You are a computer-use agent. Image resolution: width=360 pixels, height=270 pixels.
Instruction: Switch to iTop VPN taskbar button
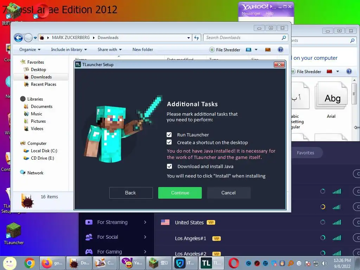185,263
